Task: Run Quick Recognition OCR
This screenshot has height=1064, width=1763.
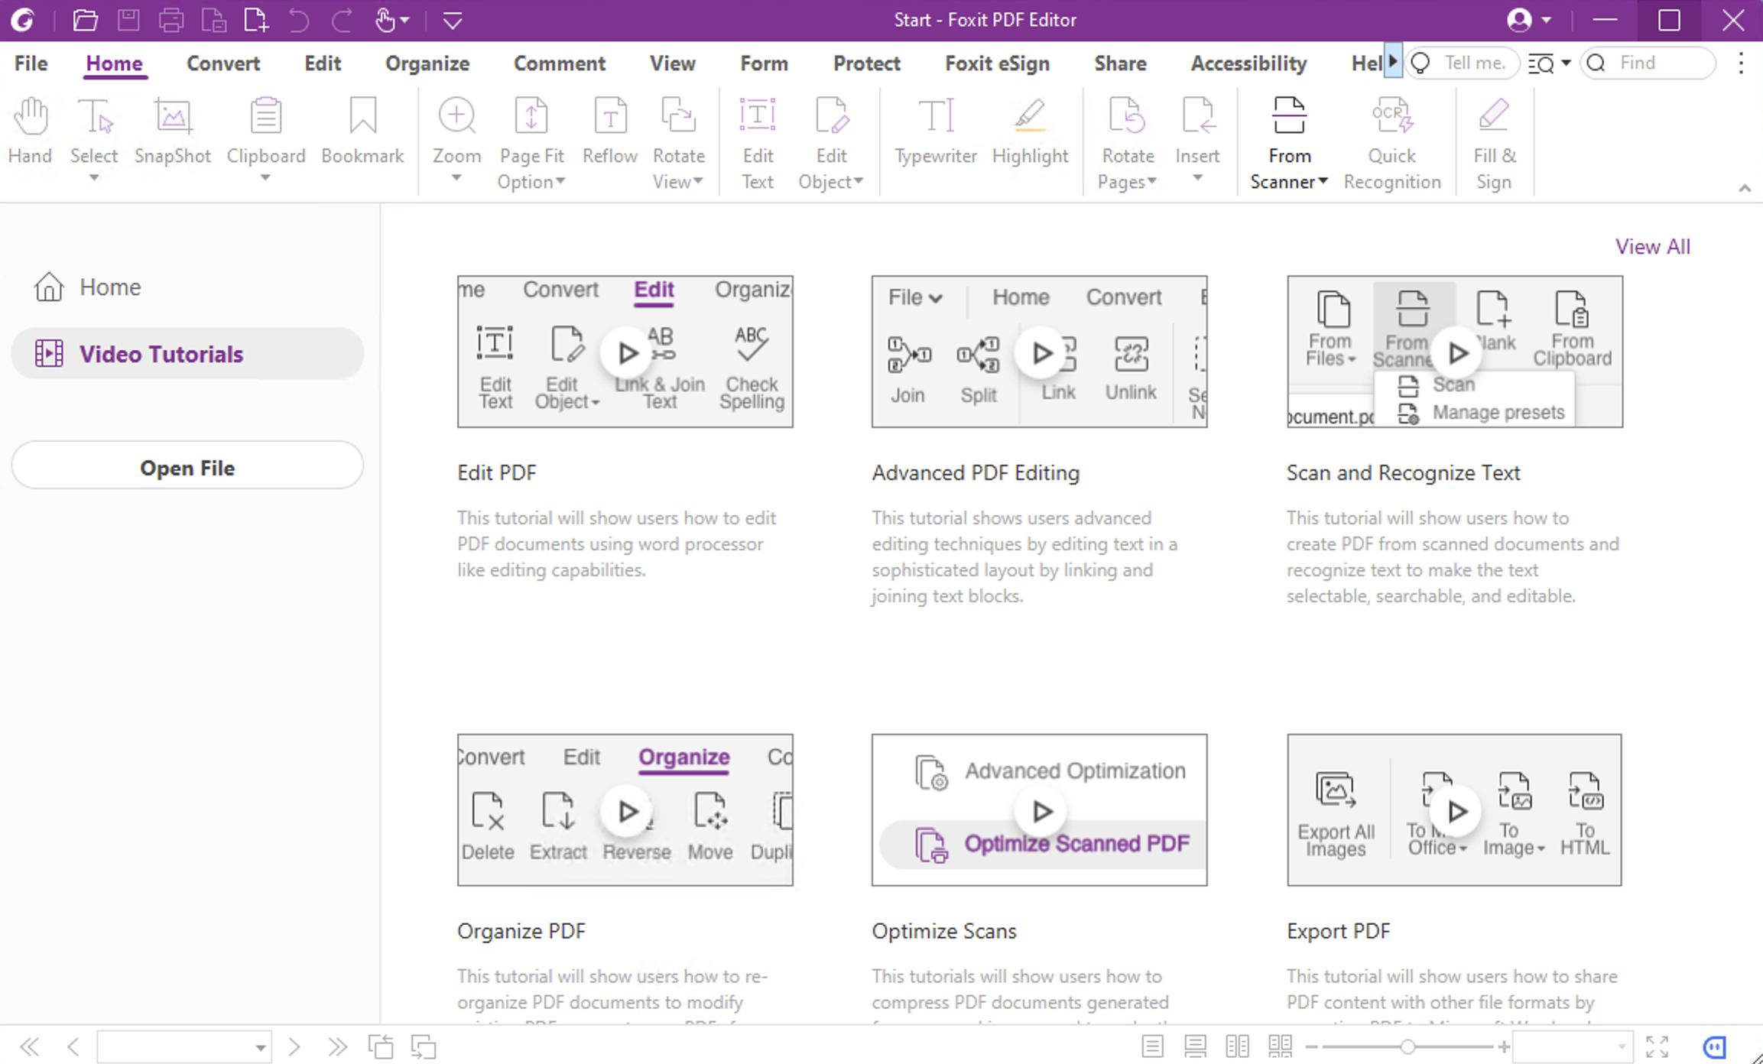Action: [x=1392, y=142]
